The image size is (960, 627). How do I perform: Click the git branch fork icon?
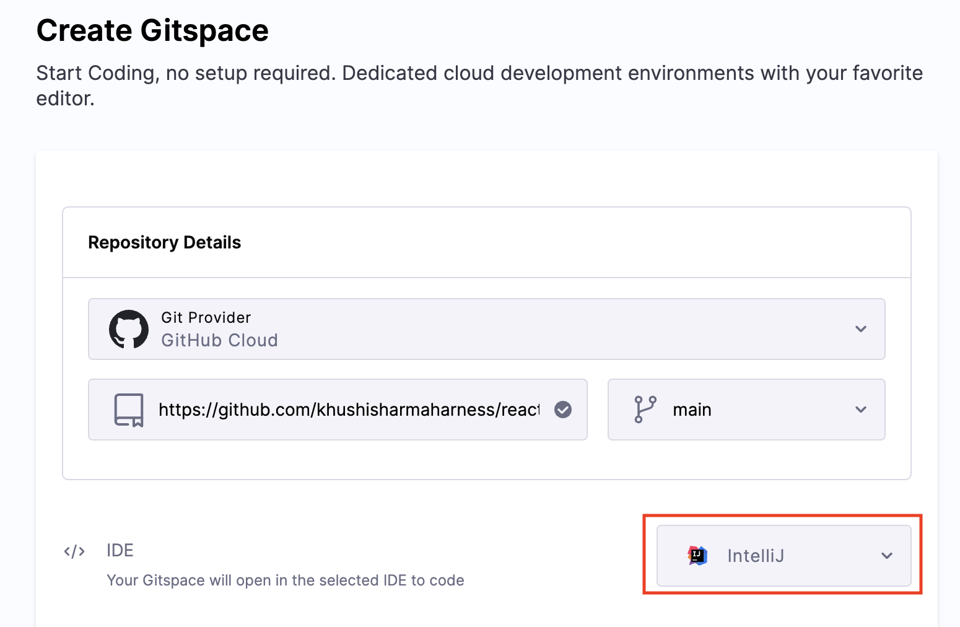click(645, 410)
